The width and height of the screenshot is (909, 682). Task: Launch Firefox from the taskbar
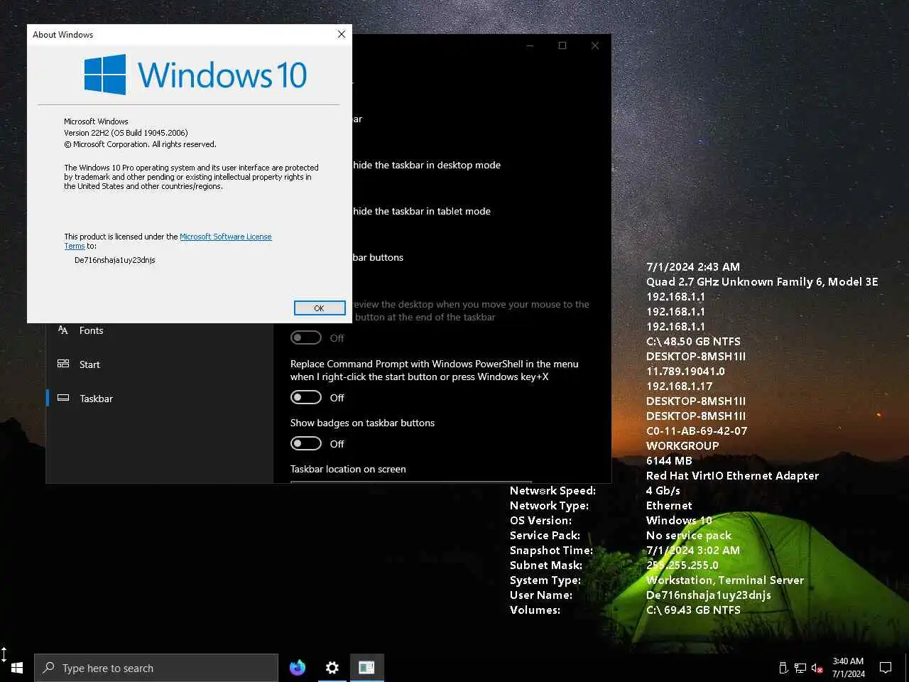click(298, 668)
